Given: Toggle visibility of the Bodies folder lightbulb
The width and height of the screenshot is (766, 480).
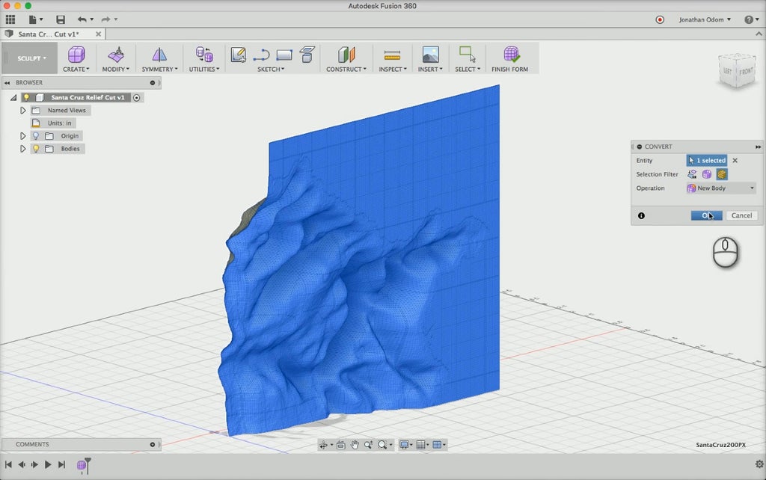Looking at the screenshot, I should tap(36, 148).
